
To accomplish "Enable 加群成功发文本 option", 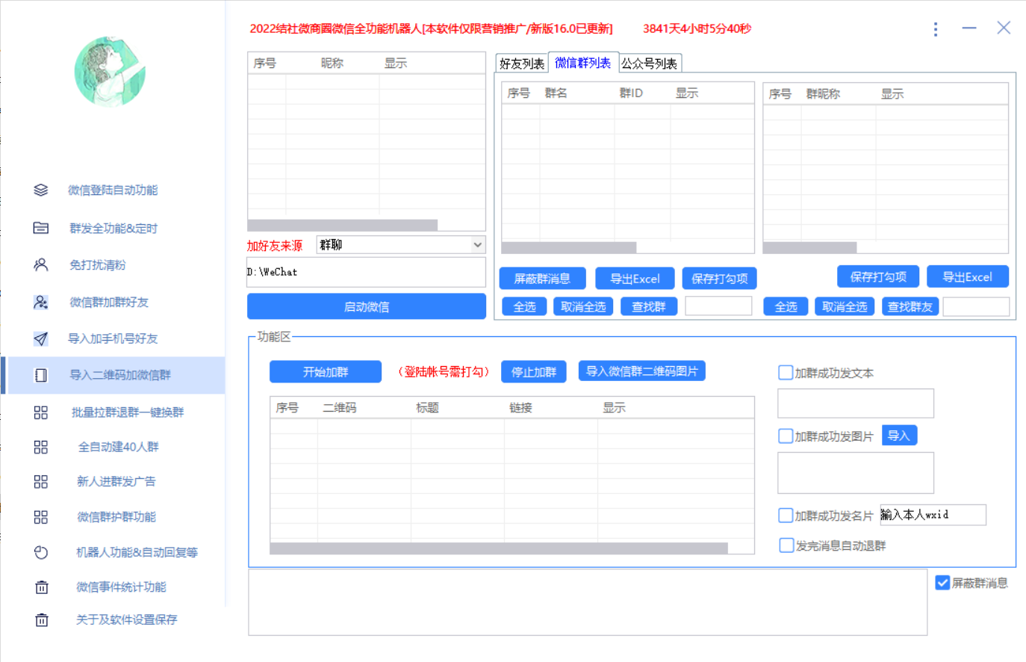I will [x=786, y=372].
